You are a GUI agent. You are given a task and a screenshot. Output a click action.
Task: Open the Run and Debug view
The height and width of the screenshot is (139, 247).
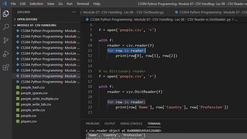(6, 54)
